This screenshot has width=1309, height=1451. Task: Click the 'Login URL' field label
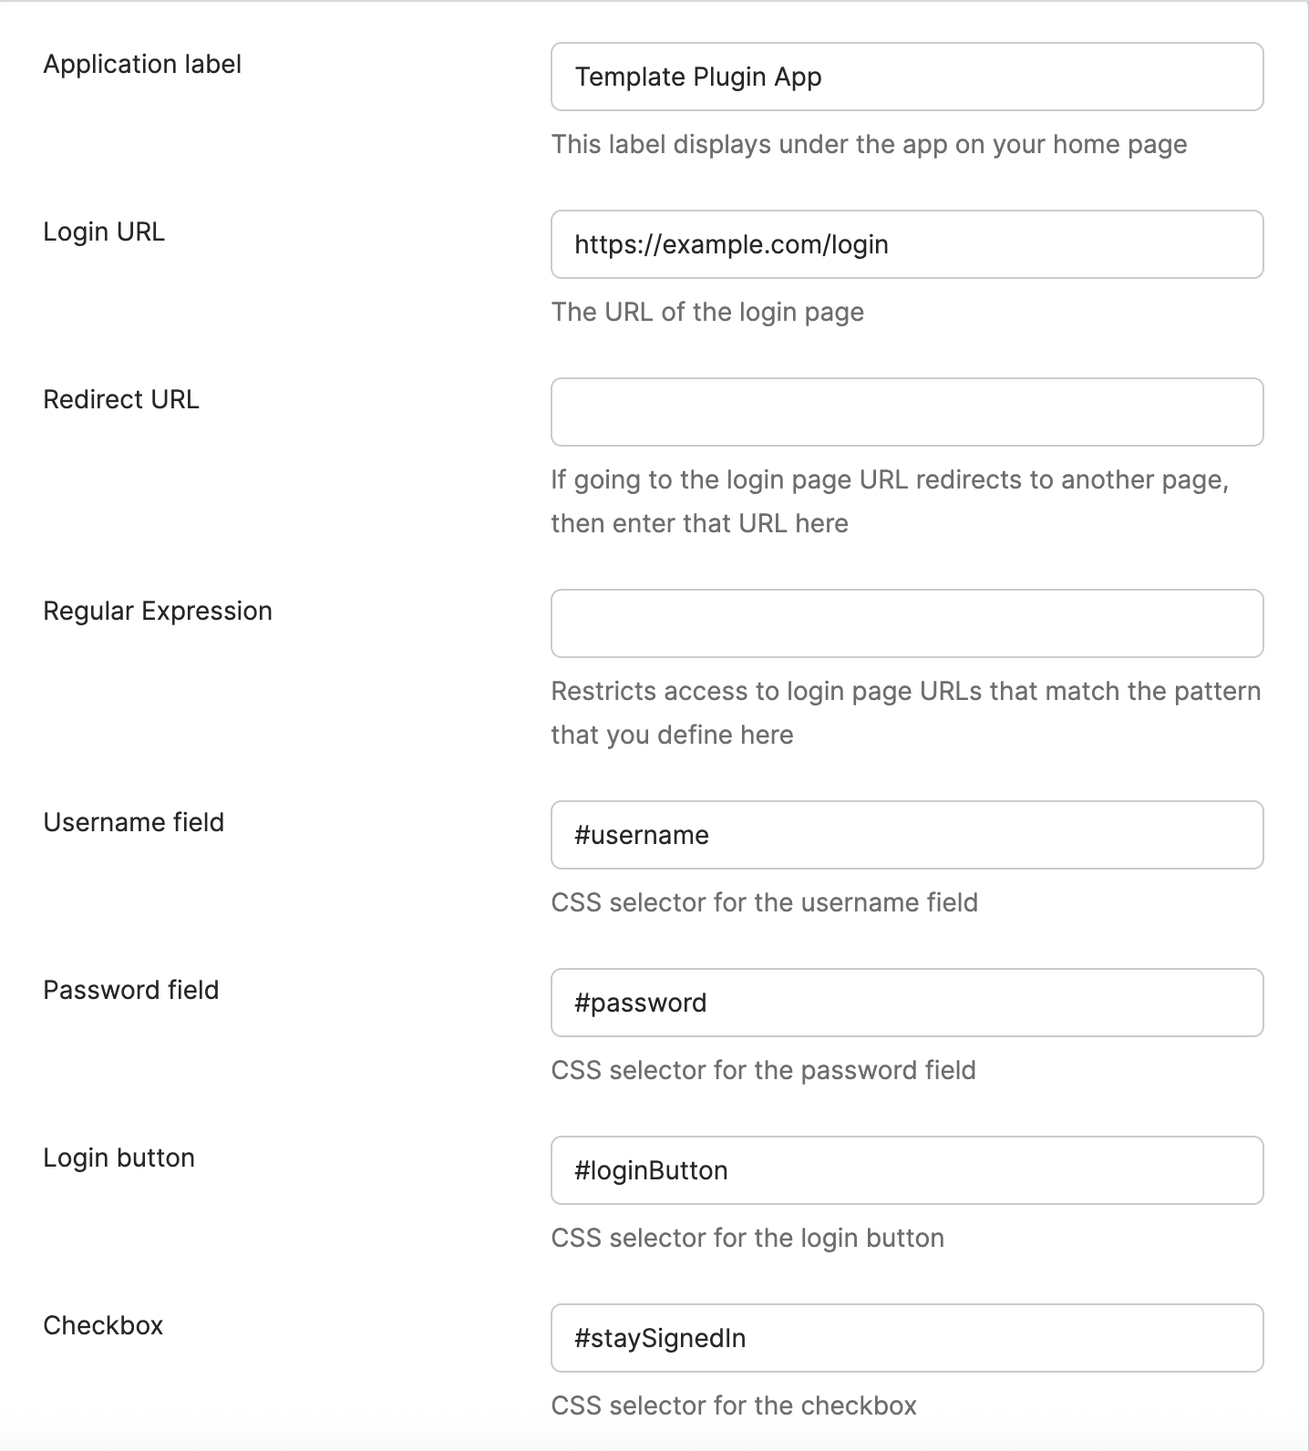[104, 232]
